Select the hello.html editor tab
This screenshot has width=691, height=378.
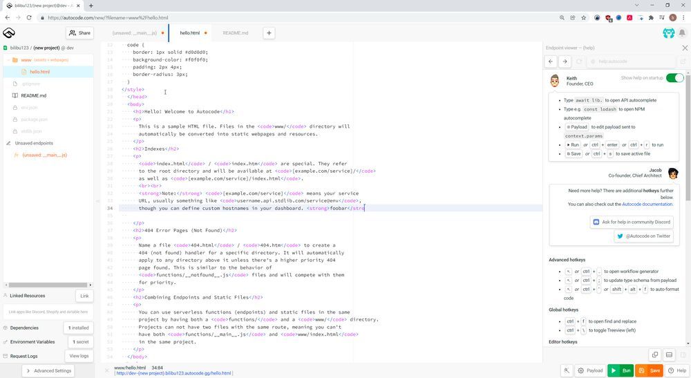coord(190,33)
